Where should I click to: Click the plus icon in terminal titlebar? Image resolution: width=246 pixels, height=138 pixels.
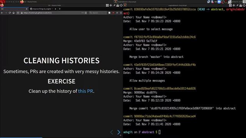point(234,5)
